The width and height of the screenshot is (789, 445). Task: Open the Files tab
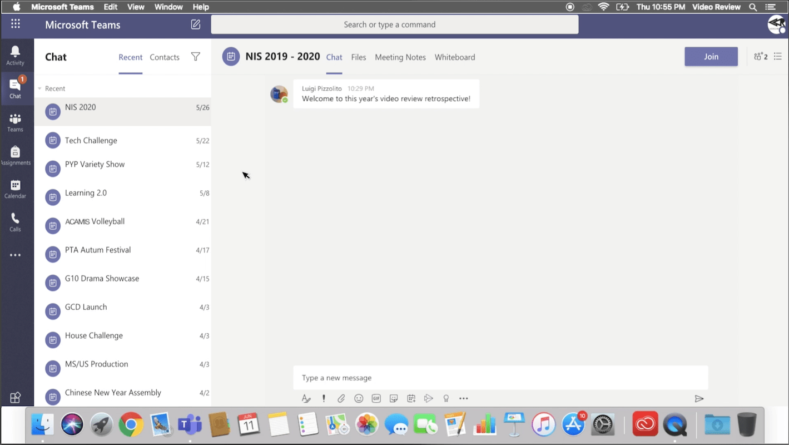coord(359,57)
